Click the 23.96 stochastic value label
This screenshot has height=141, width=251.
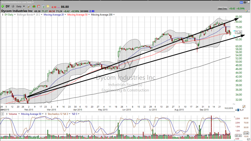246,133
